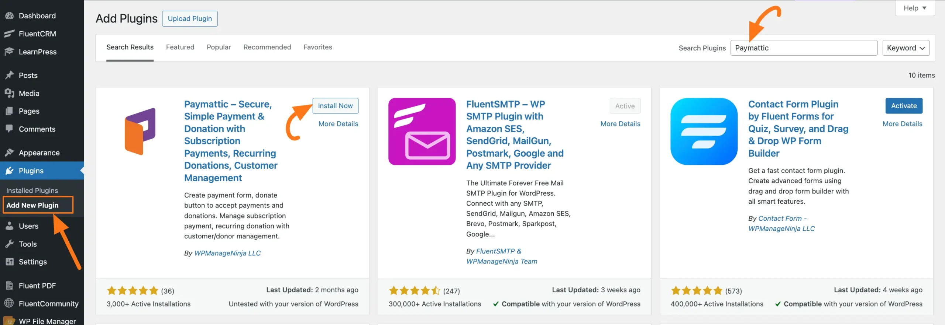Click the Posts pin icon
The image size is (945, 325).
pos(9,75)
